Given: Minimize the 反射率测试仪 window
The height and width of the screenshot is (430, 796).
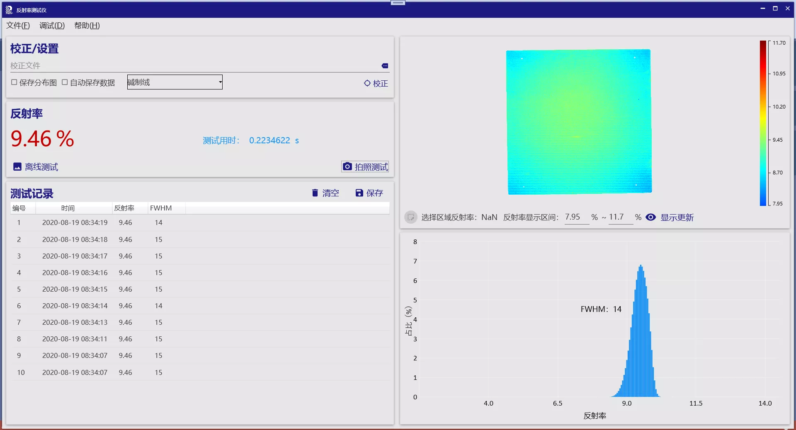Looking at the screenshot, I should [x=762, y=8].
